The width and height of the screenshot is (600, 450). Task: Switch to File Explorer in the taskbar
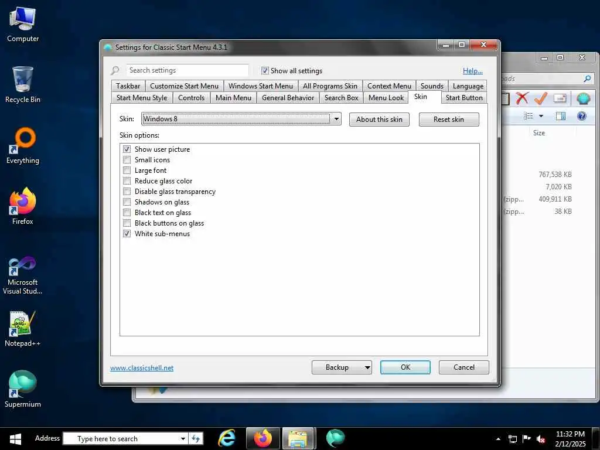(x=298, y=438)
